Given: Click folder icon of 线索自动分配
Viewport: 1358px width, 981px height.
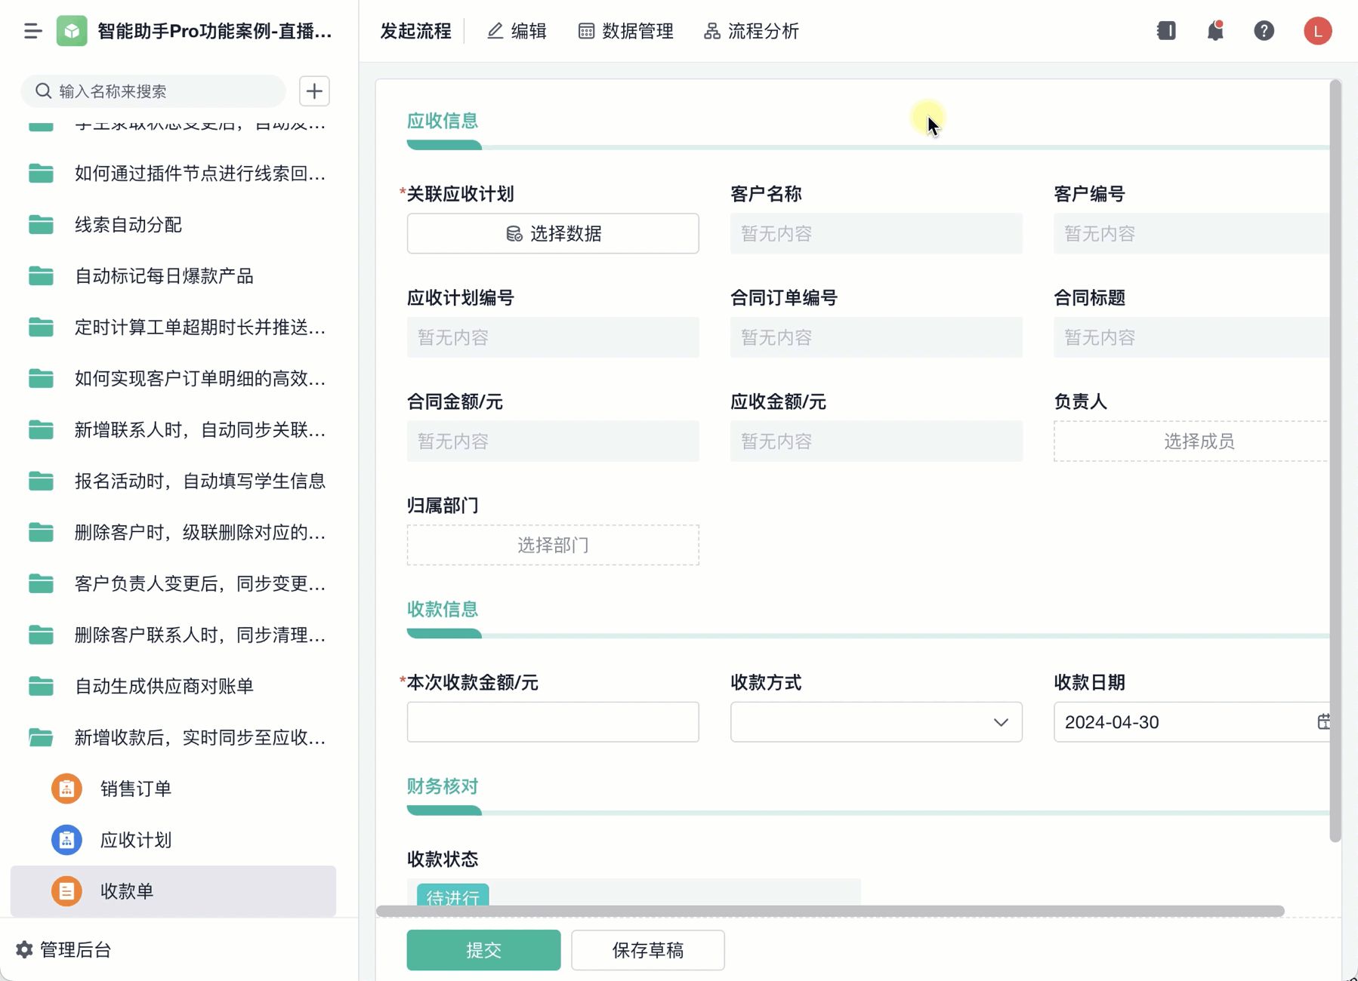Looking at the screenshot, I should (41, 224).
